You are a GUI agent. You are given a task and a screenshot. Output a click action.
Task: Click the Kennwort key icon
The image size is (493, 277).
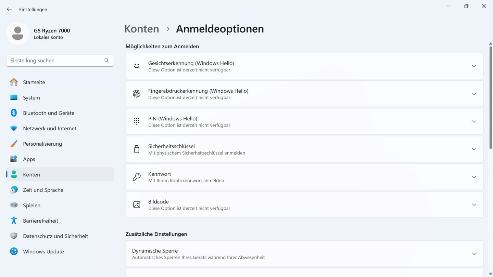tap(137, 177)
